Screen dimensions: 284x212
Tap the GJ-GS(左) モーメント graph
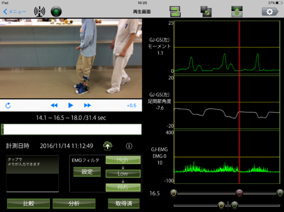click(x=227, y=47)
